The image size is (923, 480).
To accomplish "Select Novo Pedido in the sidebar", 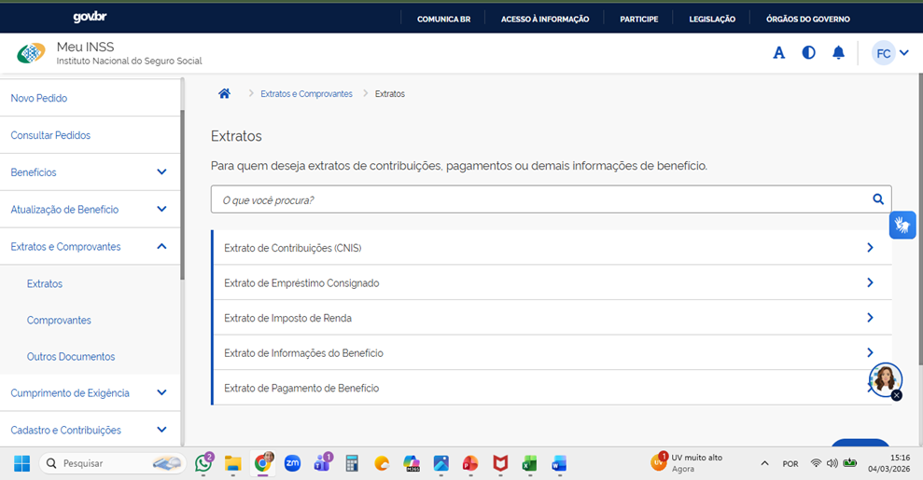I will pos(39,98).
